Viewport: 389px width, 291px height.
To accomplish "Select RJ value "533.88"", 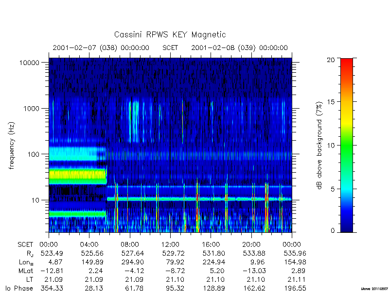I will click(254, 253).
